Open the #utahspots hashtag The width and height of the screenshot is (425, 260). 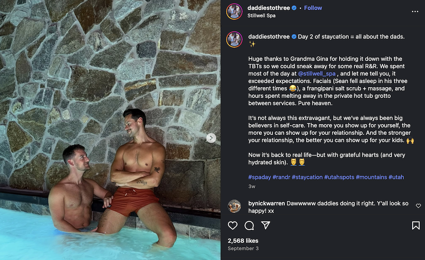click(x=339, y=177)
